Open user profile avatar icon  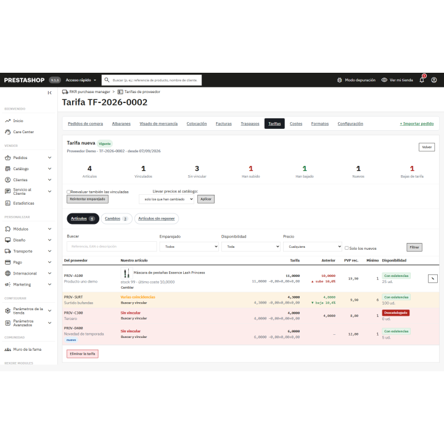pos(434,80)
